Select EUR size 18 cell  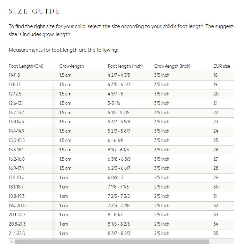pos(216,75)
